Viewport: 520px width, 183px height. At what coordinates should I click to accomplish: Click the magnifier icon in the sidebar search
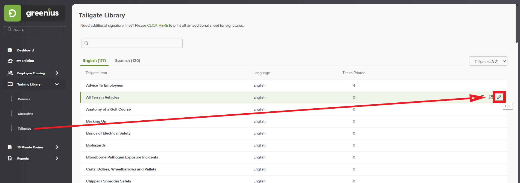tap(10, 29)
